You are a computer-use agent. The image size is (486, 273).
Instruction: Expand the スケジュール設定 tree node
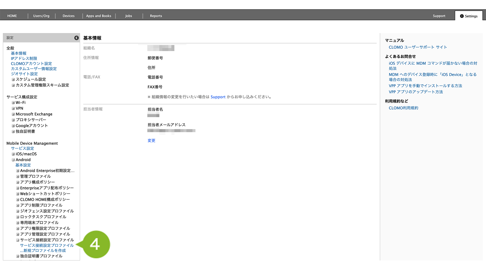point(13,79)
